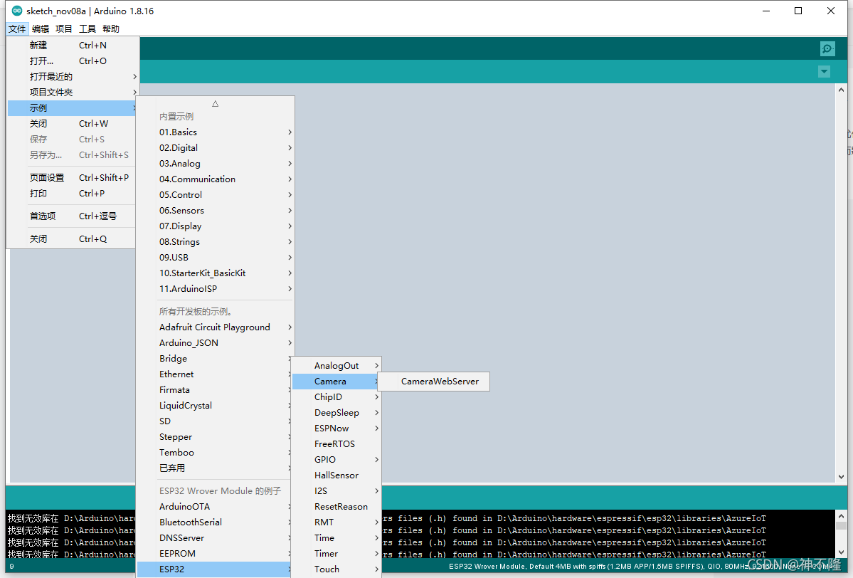Open the 项目 menu
Viewport: 853px width, 578px height.
pyautogui.click(x=63, y=29)
